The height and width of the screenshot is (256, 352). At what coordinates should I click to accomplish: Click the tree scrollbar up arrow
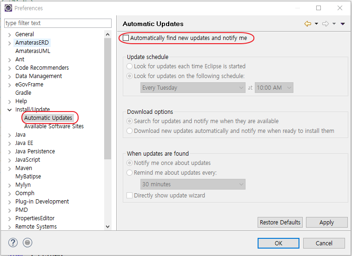pyautogui.click(x=107, y=34)
